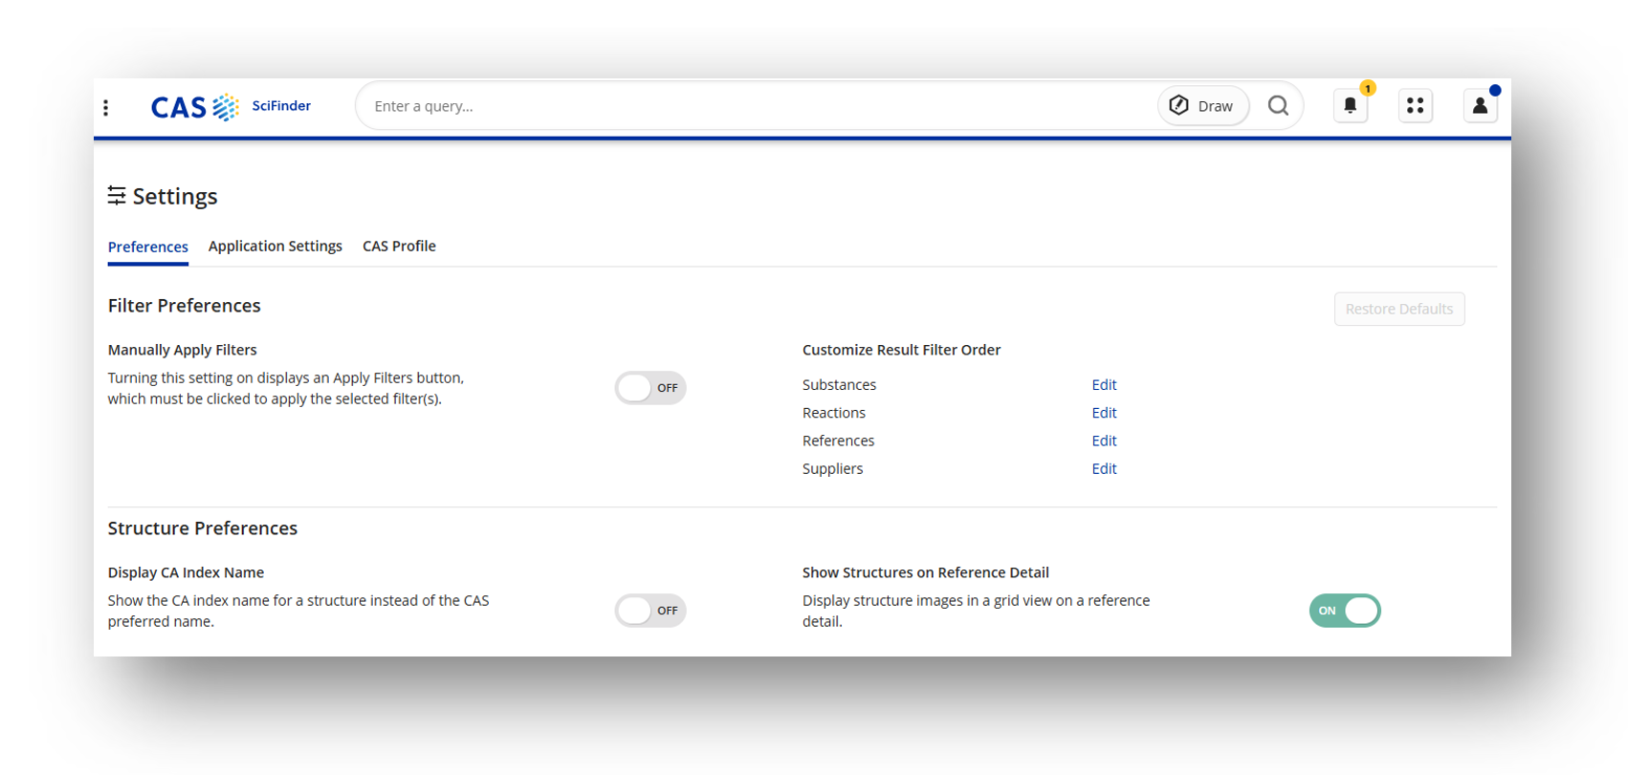The width and height of the screenshot is (1628, 775).
Task: Select the Preferences tab
Action: (148, 247)
